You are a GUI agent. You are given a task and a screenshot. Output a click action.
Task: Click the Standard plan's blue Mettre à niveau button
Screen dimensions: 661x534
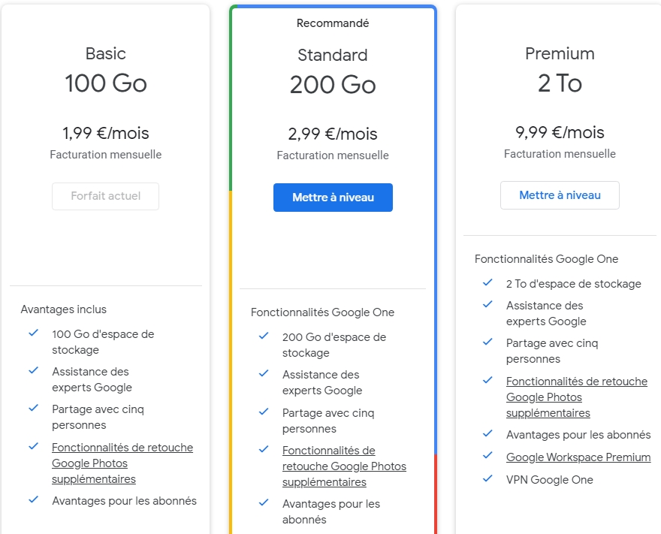pos(333,198)
